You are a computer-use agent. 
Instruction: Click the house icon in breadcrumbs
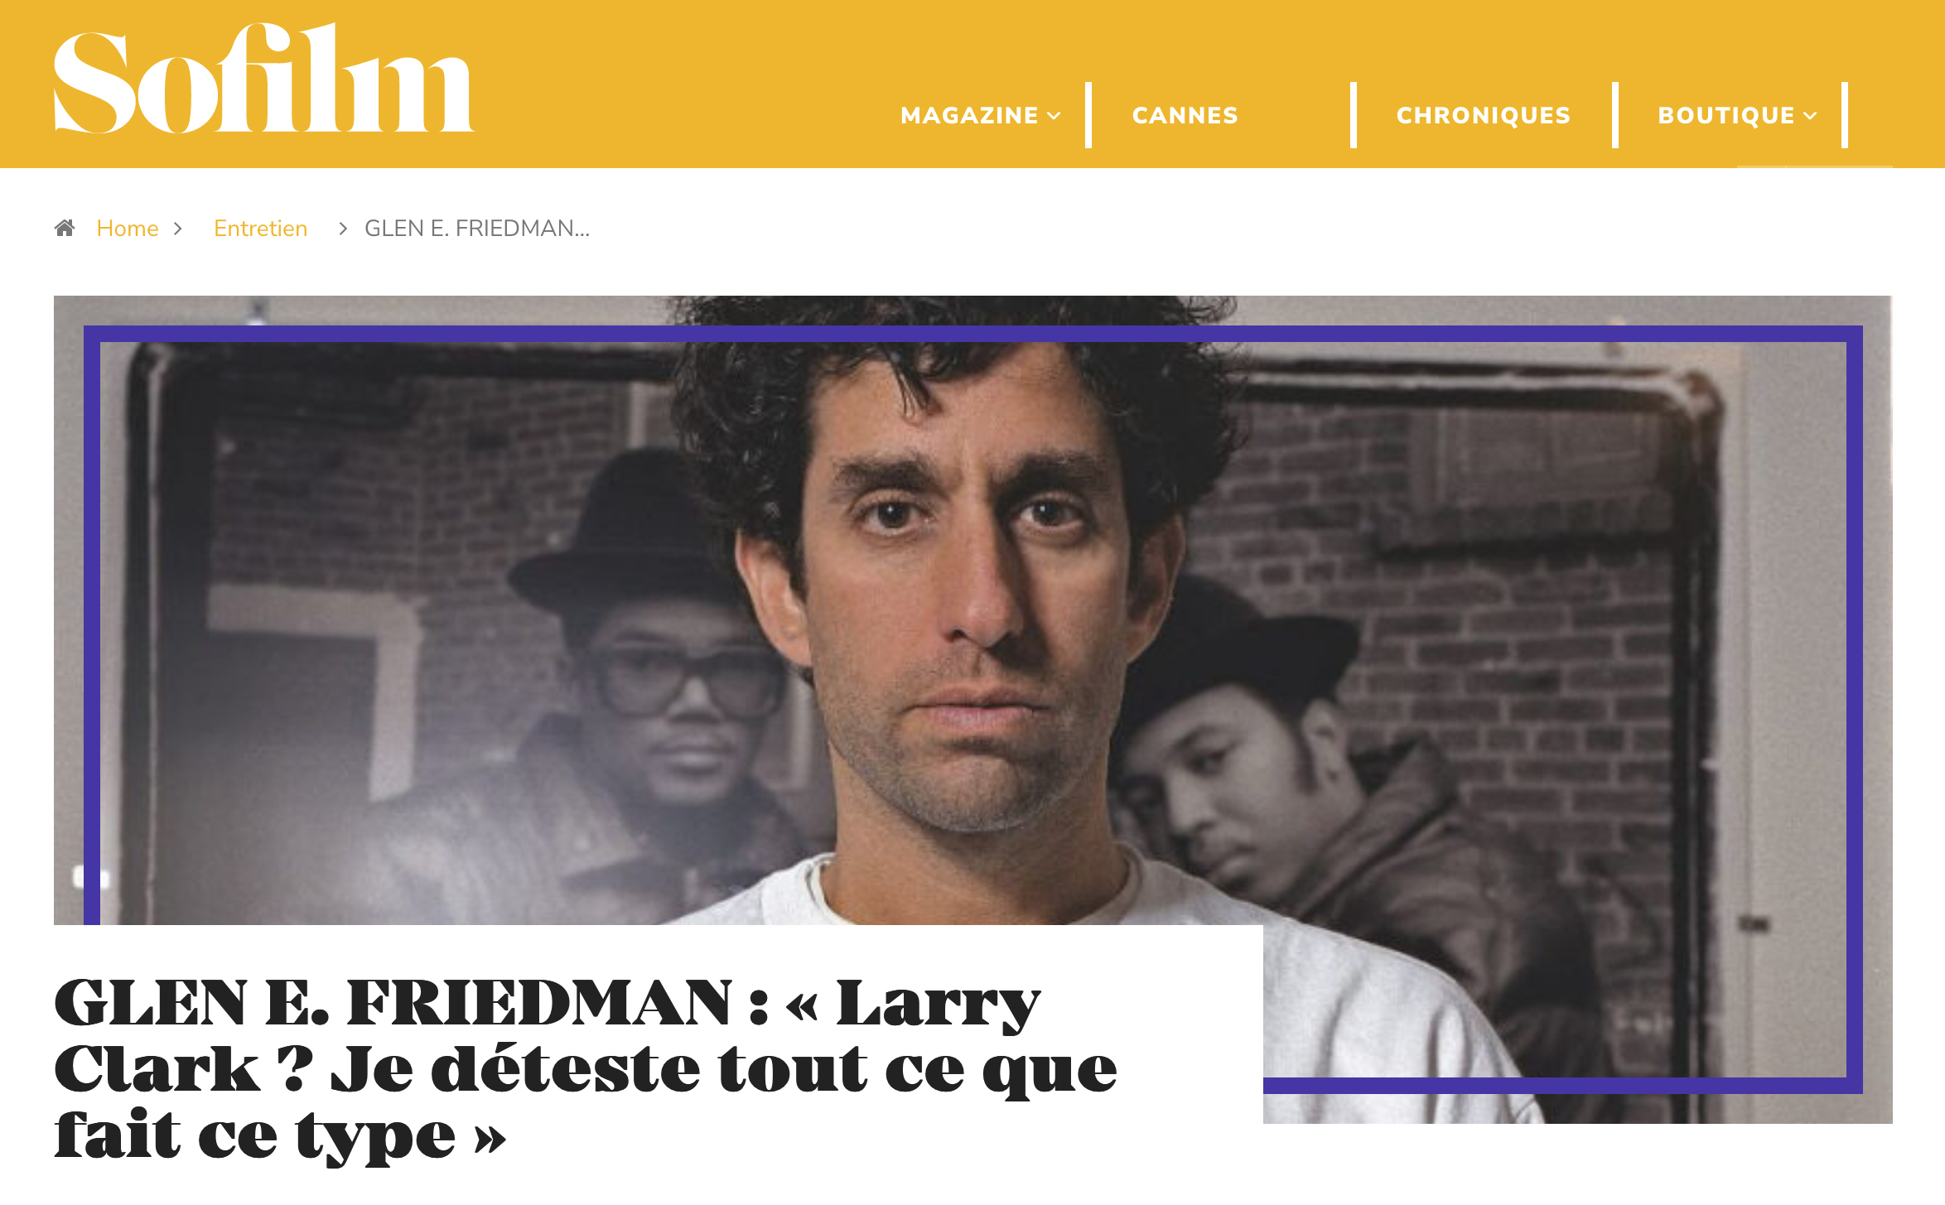coord(65,228)
